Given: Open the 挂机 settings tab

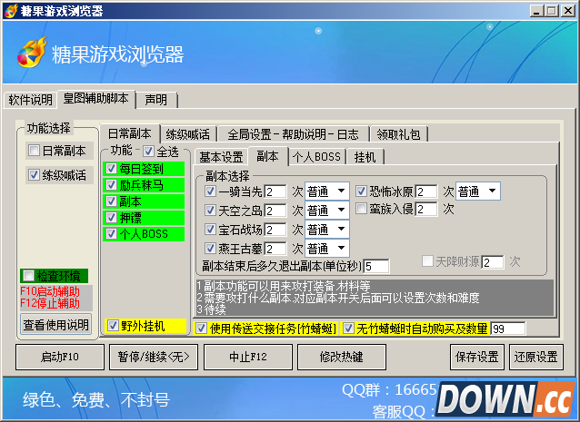Looking at the screenshot, I should 365,157.
